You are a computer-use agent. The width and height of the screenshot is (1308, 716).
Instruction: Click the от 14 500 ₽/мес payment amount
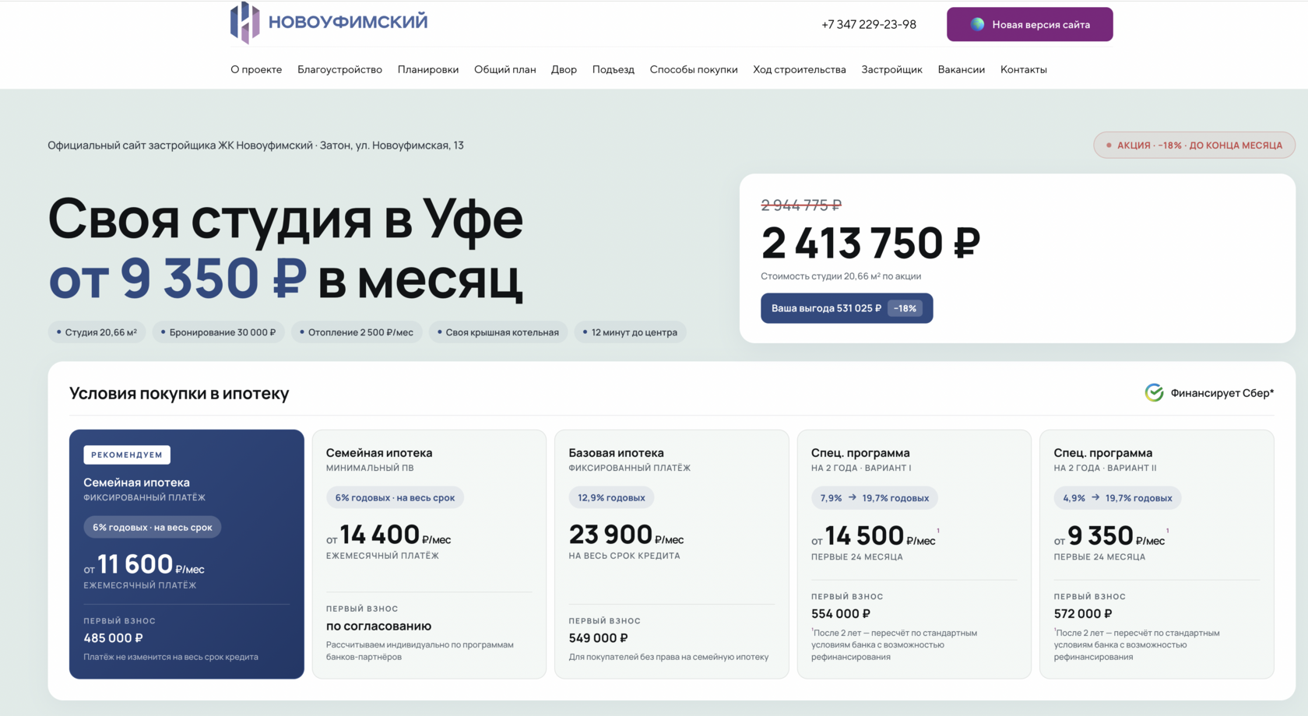tap(874, 535)
